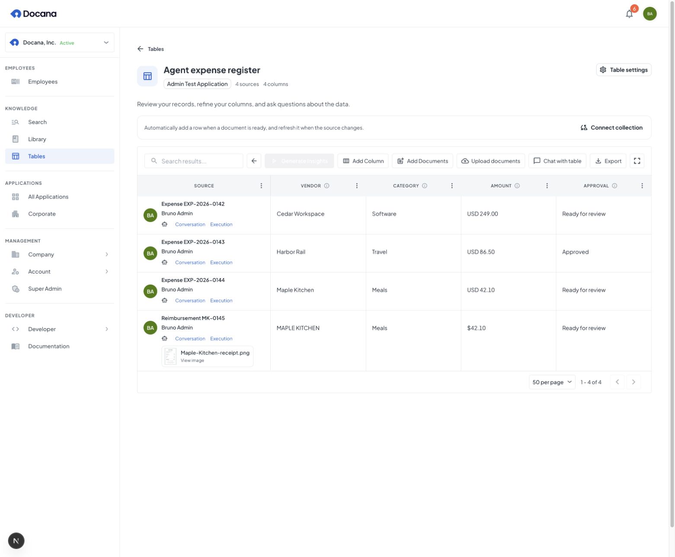Click Admin Test Application tag
Image resolution: width=675 pixels, height=557 pixels.
197,84
